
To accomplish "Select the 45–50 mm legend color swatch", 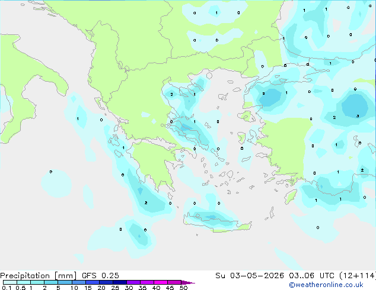I will pos(174,282).
